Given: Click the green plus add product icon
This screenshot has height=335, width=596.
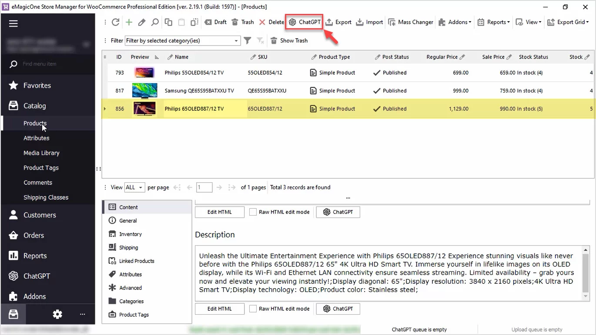Looking at the screenshot, I should point(129,22).
